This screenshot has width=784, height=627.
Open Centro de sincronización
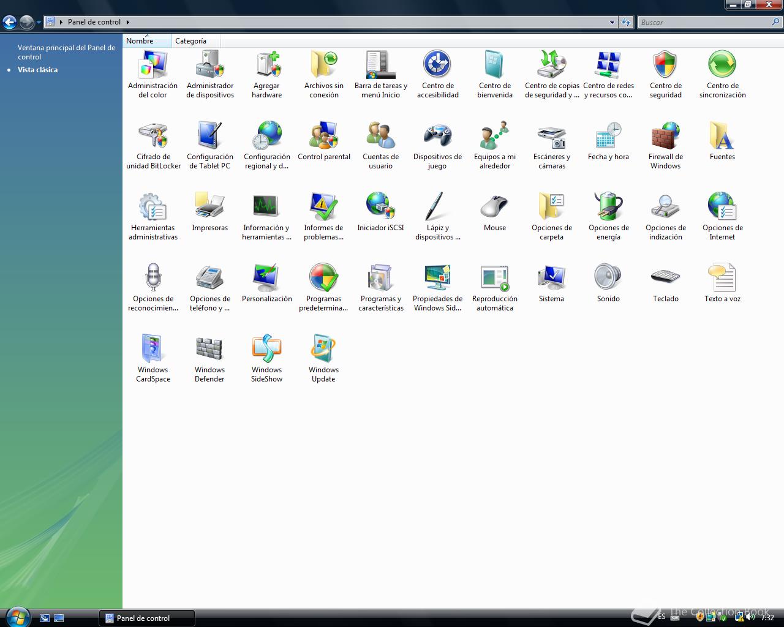722,75
